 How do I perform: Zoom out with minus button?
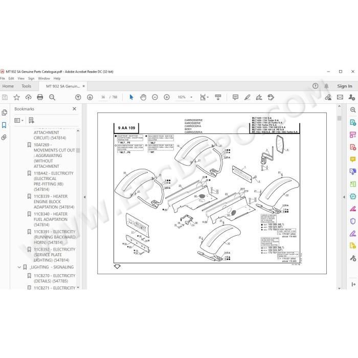point(155,97)
